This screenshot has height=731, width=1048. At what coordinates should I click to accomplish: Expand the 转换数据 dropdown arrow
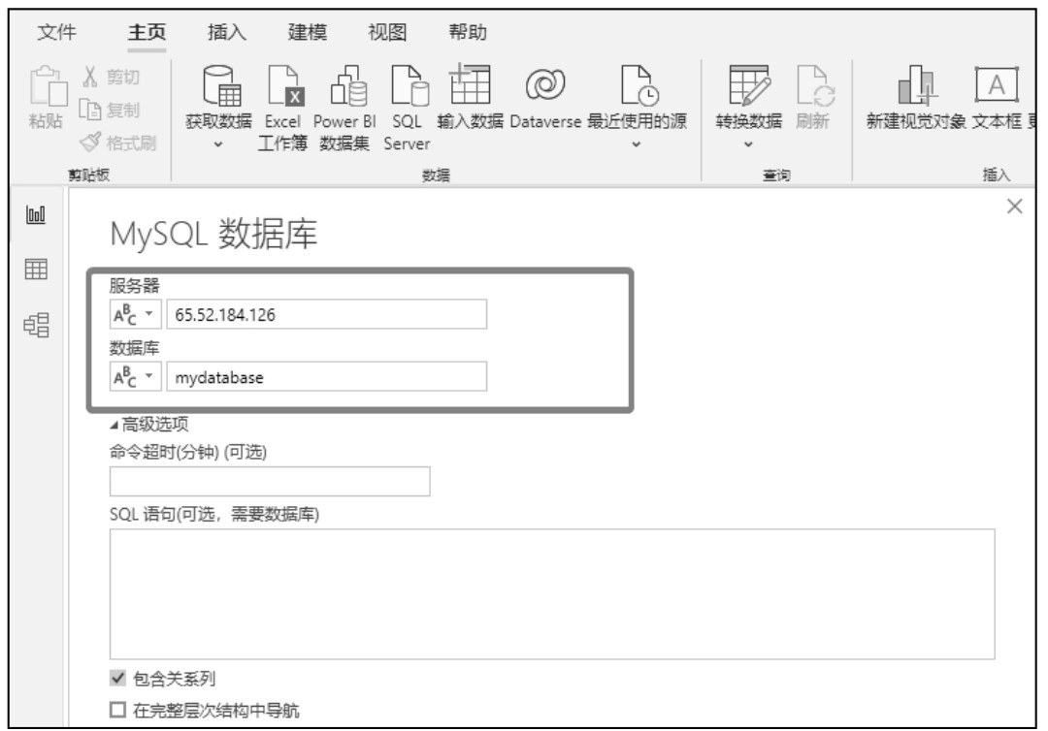748,144
